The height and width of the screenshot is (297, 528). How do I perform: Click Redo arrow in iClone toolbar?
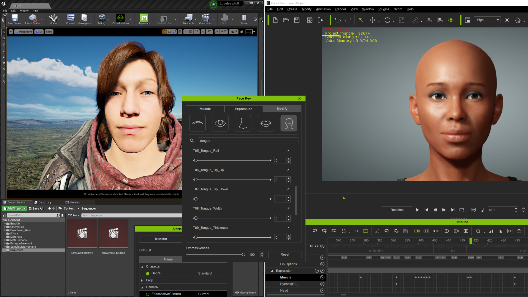point(348,20)
